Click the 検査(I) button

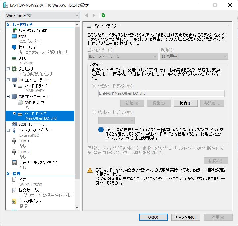pos(186,103)
